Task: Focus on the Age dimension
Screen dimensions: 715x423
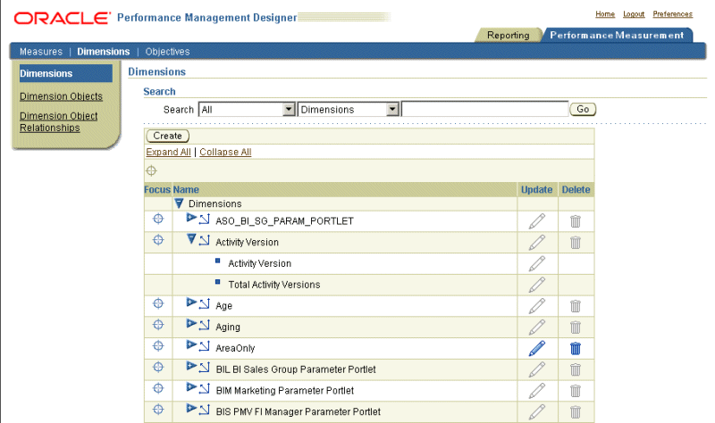Action: tap(158, 303)
